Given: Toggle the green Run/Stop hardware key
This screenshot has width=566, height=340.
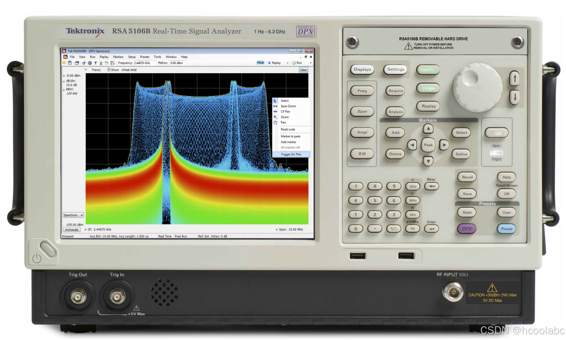Looking at the screenshot, I should [428, 69].
